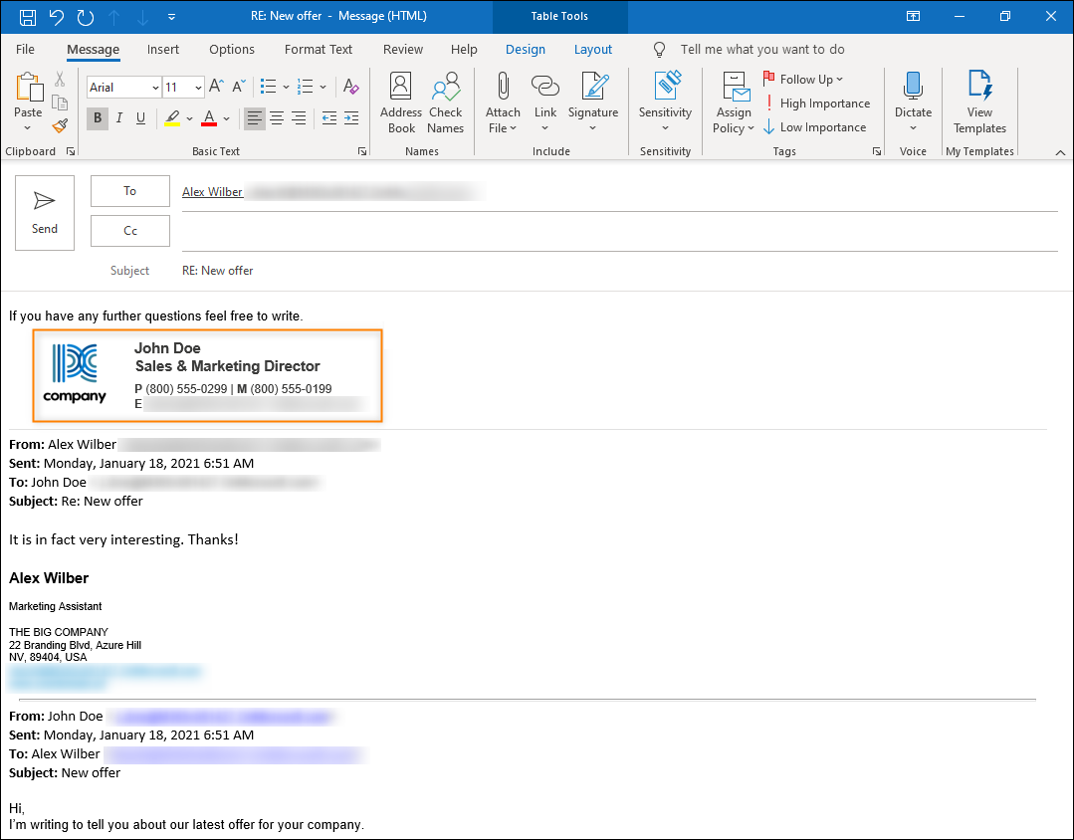Toggle bold formatting

tap(97, 118)
